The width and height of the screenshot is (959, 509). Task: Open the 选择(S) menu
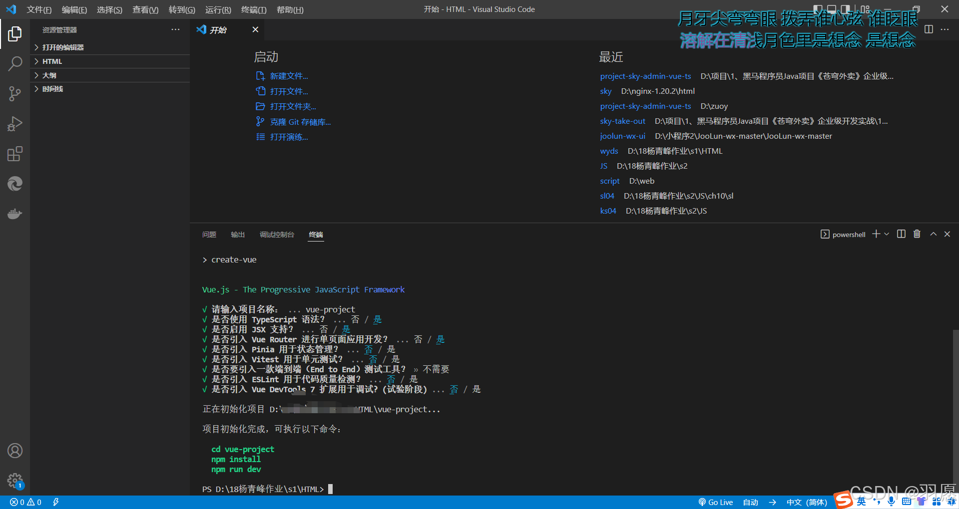(x=109, y=9)
